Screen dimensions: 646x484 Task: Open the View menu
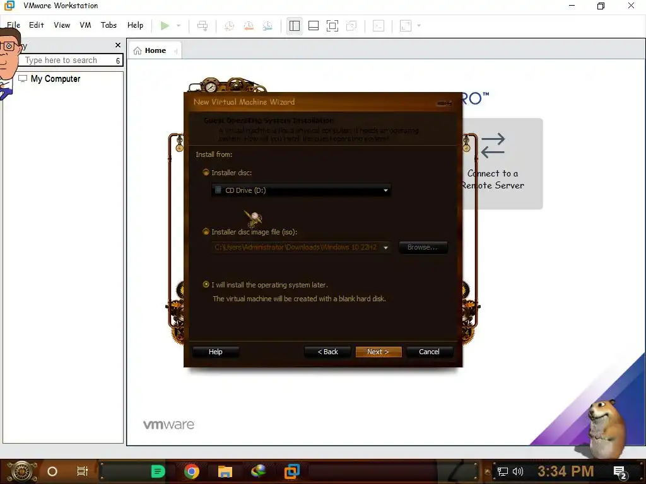[x=62, y=25]
